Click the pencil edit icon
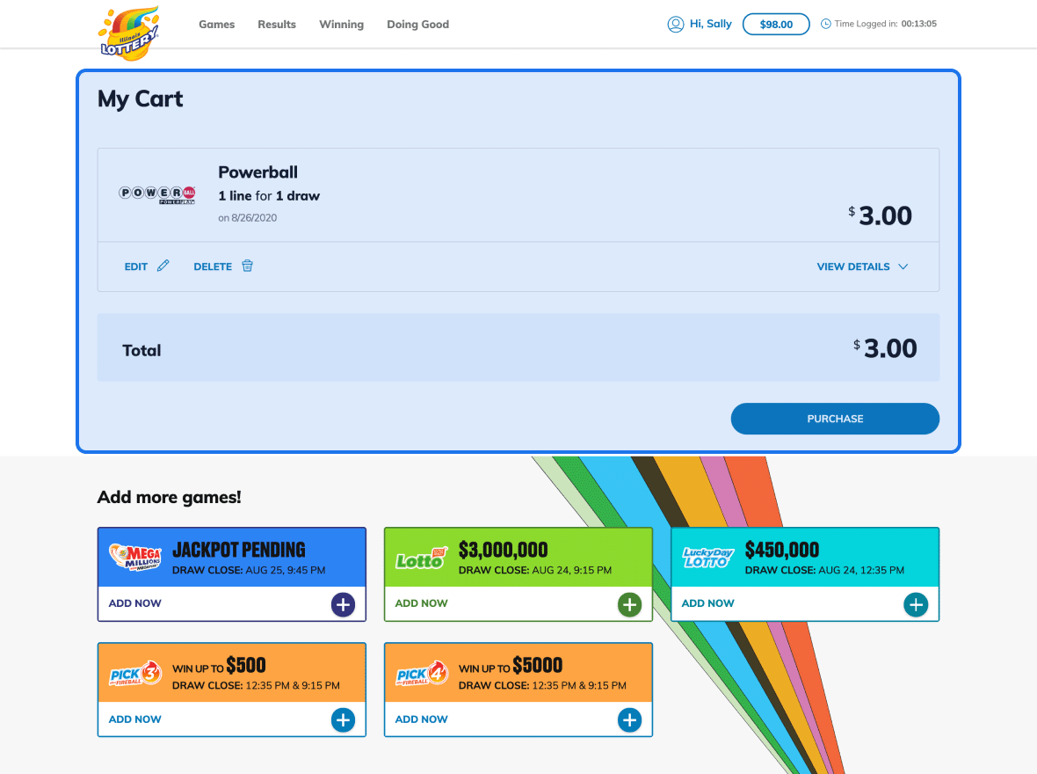The height and width of the screenshot is (774, 1037). point(163,266)
